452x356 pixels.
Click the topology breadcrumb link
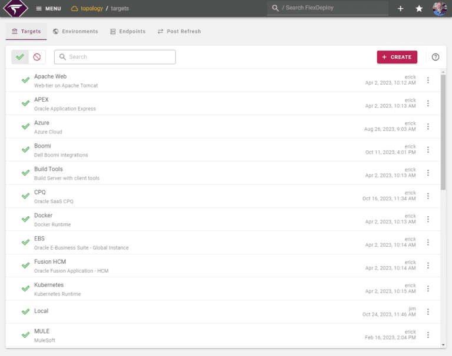pyautogui.click(x=87, y=8)
